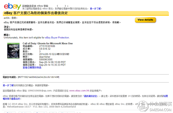This screenshot has height=113, width=173.
Task: Open the Call of Duty Ghosts cover thumbnail
Action: click(13, 51)
